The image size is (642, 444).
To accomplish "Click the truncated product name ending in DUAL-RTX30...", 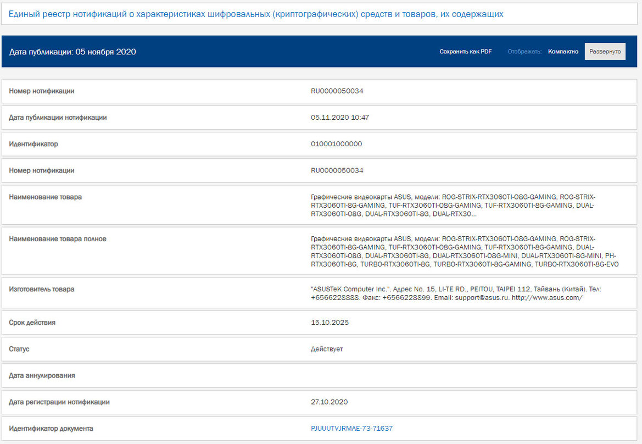I will (453, 206).
